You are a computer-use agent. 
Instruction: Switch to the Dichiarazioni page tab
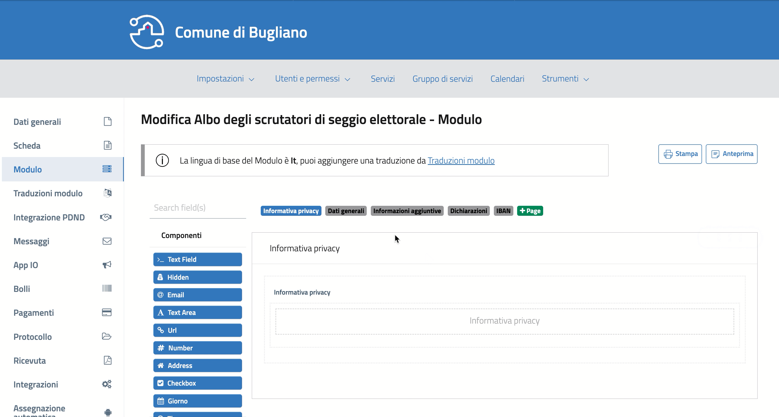click(468, 211)
